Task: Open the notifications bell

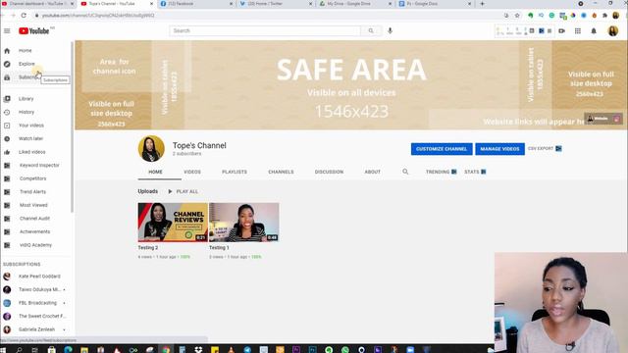Action: pos(594,30)
